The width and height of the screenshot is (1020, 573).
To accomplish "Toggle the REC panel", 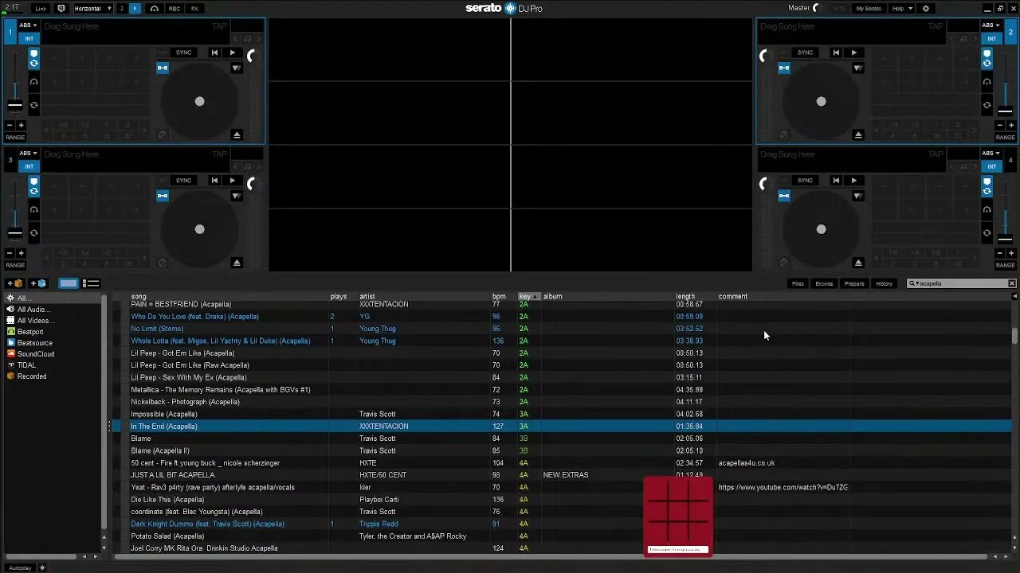I will (175, 8).
